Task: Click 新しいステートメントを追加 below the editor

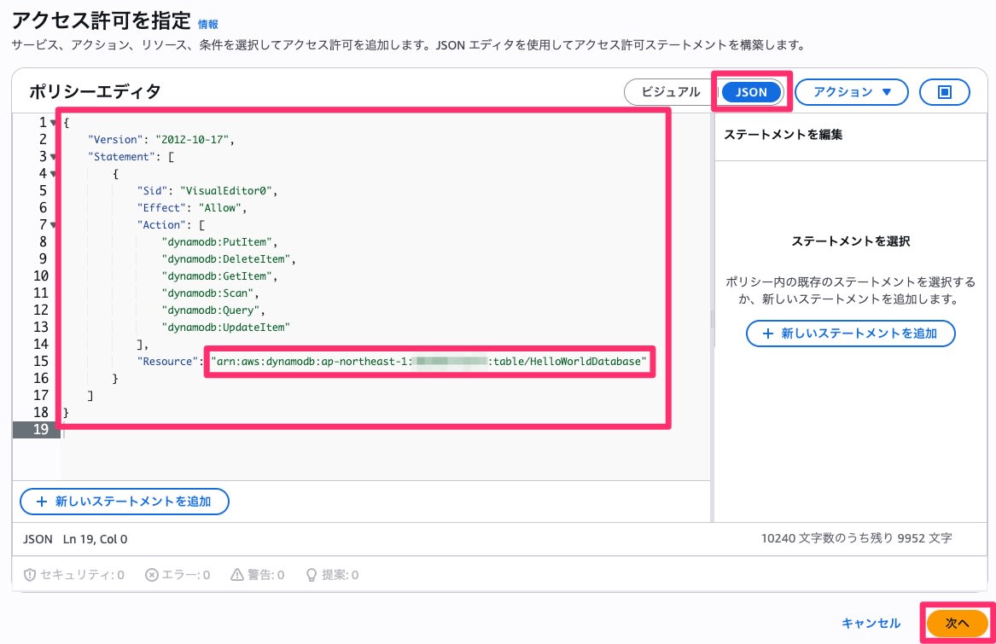Action: tap(125, 502)
